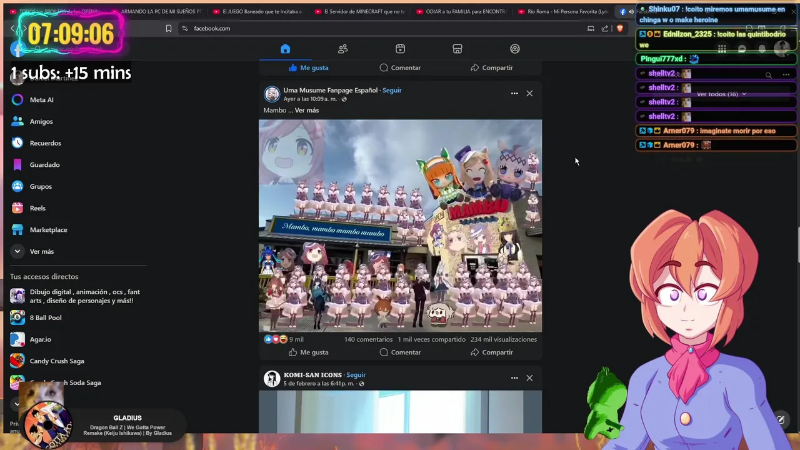Play the Mambo video thumbnail
This screenshot has height=450, width=800.
(x=400, y=226)
